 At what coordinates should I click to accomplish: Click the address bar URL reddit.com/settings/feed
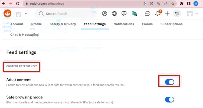point(47,4)
